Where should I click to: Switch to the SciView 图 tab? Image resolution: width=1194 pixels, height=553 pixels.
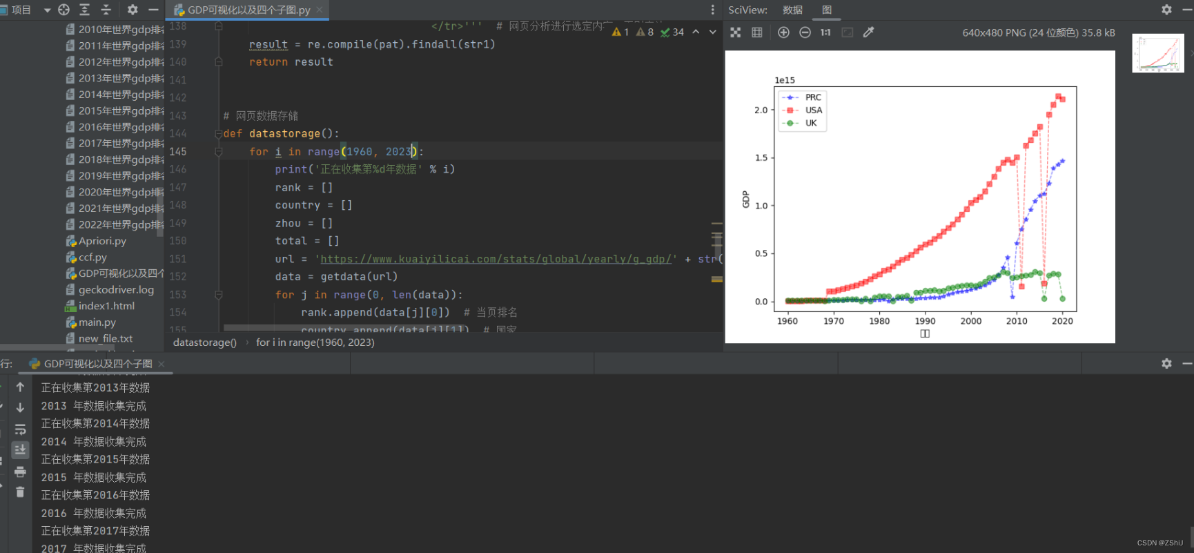(x=827, y=10)
